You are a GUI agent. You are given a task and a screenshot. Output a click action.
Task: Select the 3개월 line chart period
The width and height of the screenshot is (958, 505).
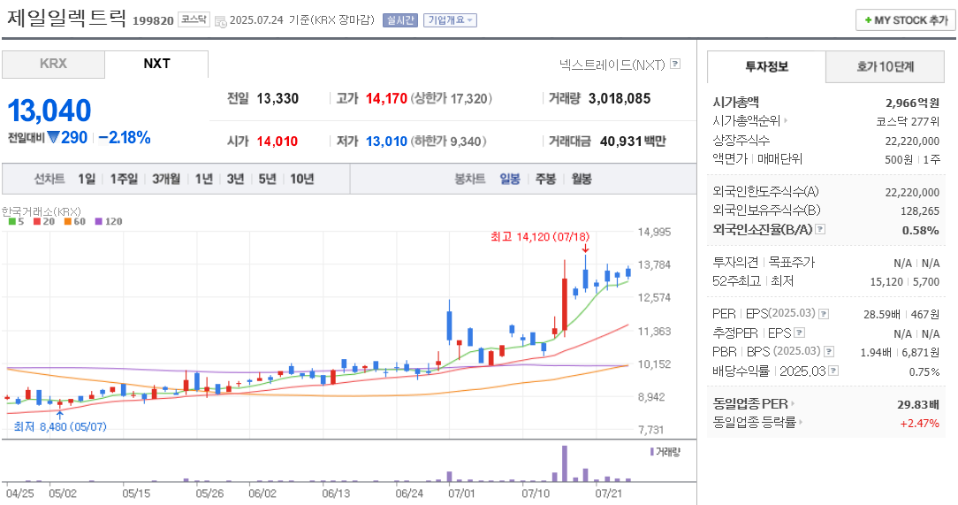tap(166, 180)
